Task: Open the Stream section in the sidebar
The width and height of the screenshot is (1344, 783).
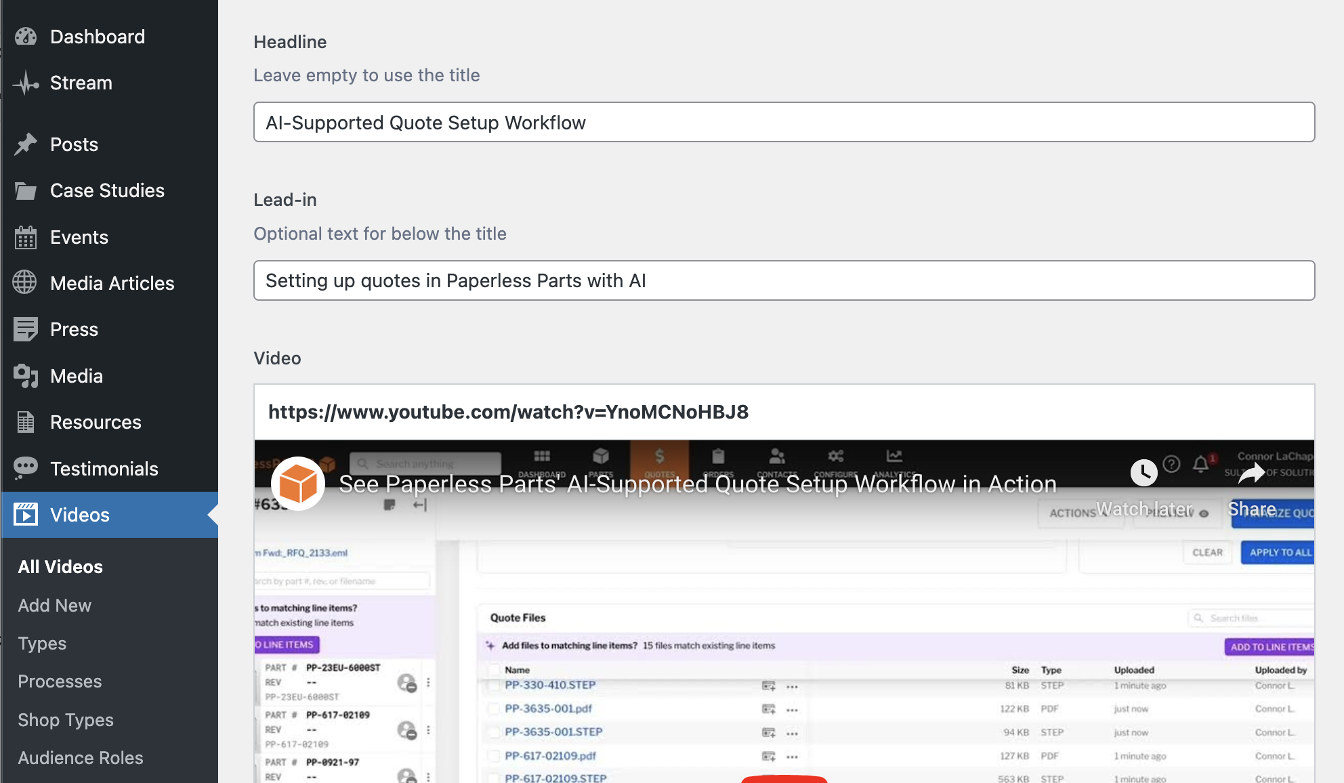Action: click(81, 83)
